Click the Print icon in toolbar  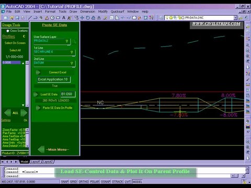(x=22, y=18)
